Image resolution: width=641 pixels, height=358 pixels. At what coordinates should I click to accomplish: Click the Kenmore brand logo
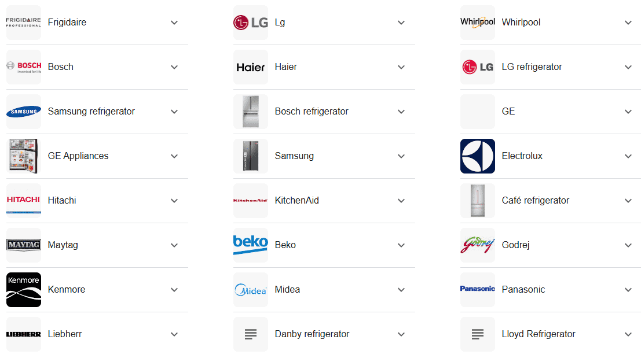click(x=24, y=289)
